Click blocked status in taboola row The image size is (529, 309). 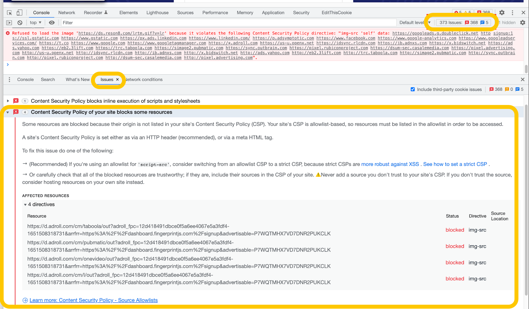pos(455,230)
